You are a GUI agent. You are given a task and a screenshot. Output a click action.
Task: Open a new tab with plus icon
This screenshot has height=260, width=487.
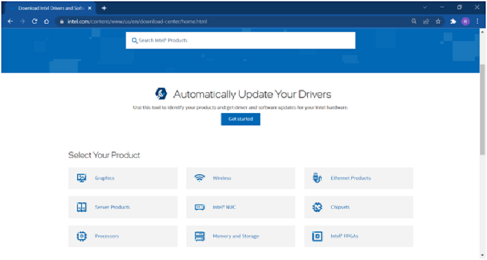coord(104,8)
